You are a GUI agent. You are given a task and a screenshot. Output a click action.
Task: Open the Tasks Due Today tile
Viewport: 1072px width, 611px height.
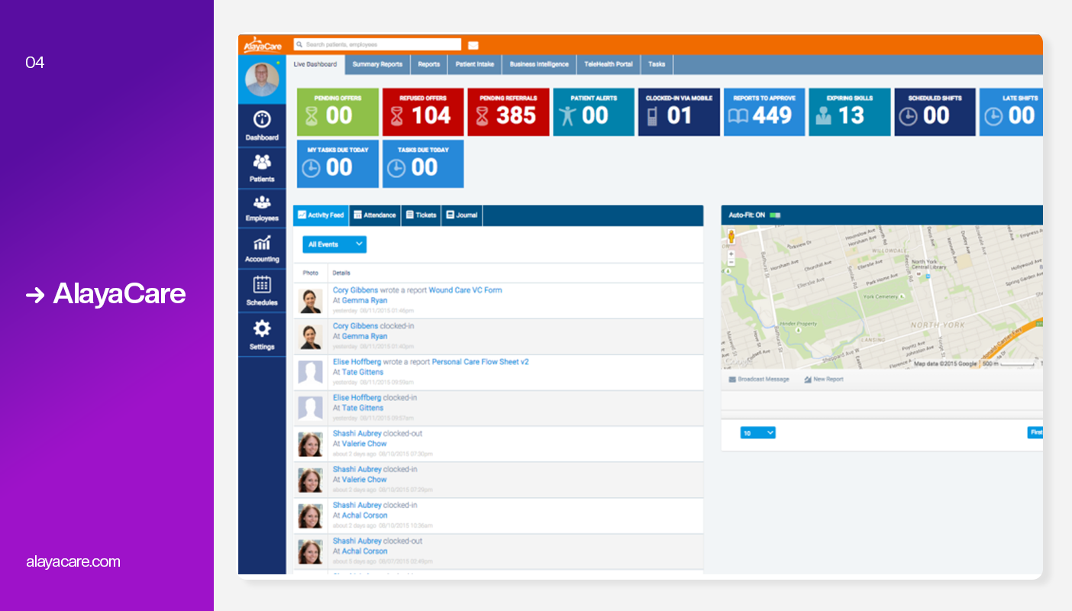(x=423, y=163)
